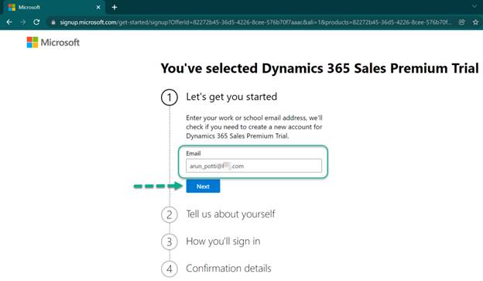Reload the page with refresh icon
This screenshot has width=483, height=281.
click(36, 22)
